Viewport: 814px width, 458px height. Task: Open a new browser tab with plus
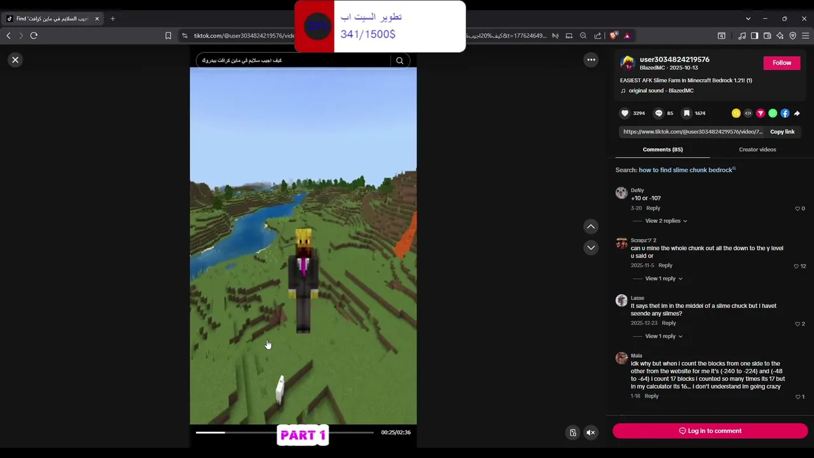point(113,18)
